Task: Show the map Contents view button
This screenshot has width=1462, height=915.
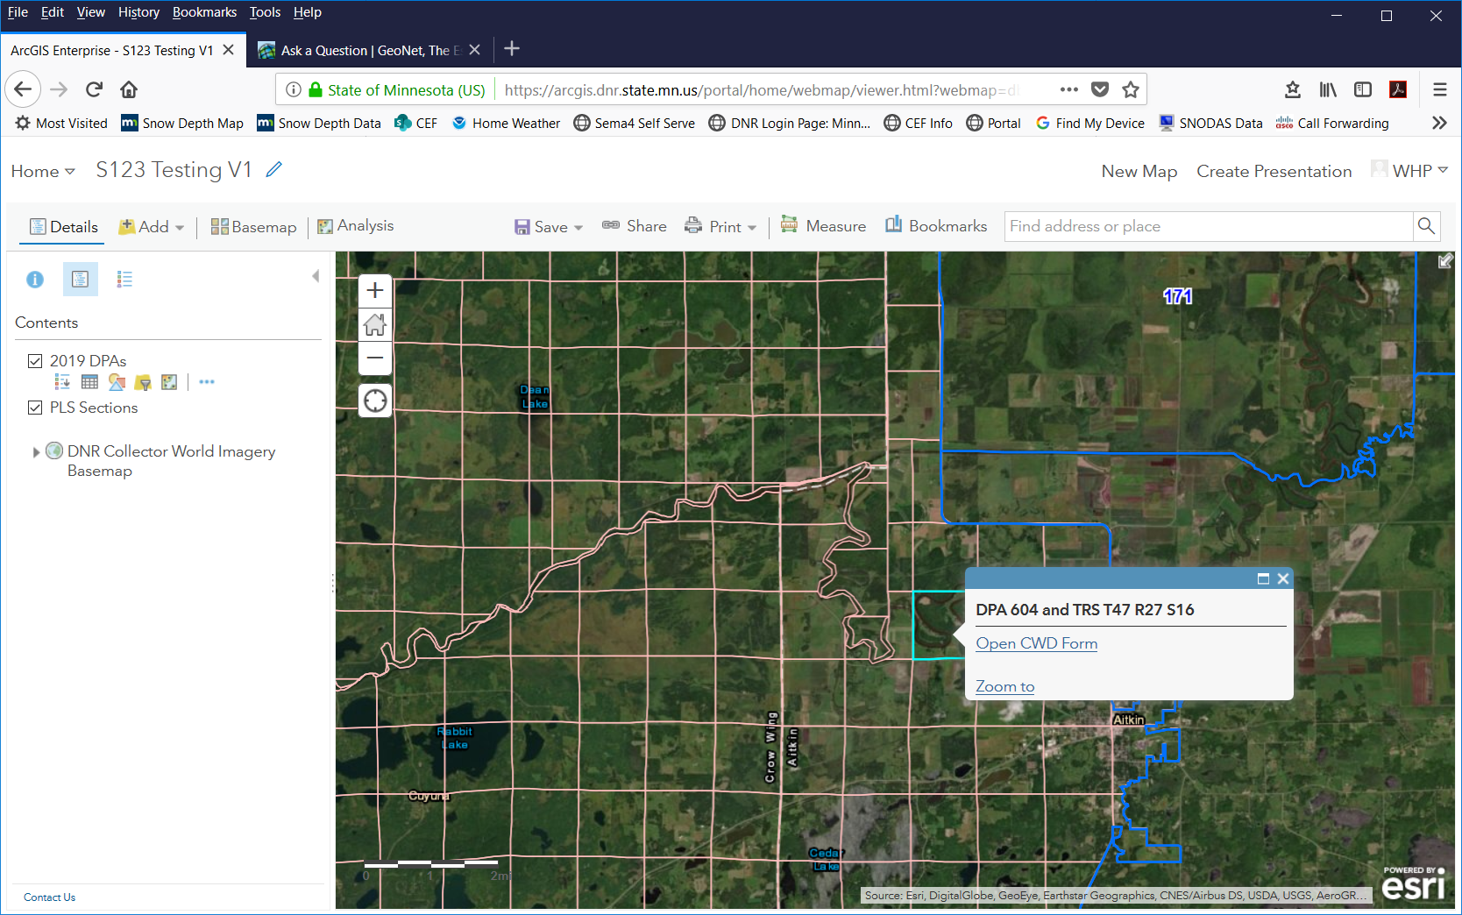Action: (x=80, y=280)
